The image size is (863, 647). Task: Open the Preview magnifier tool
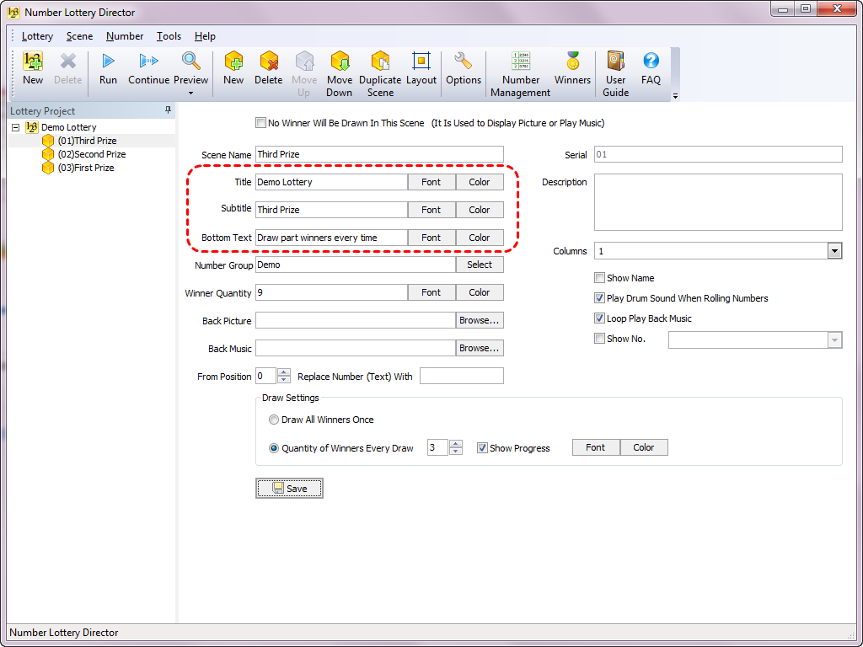pos(191,61)
